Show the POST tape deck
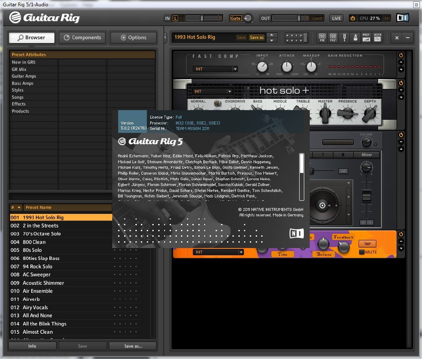The height and width of the screenshot is (359, 422). 333,38
